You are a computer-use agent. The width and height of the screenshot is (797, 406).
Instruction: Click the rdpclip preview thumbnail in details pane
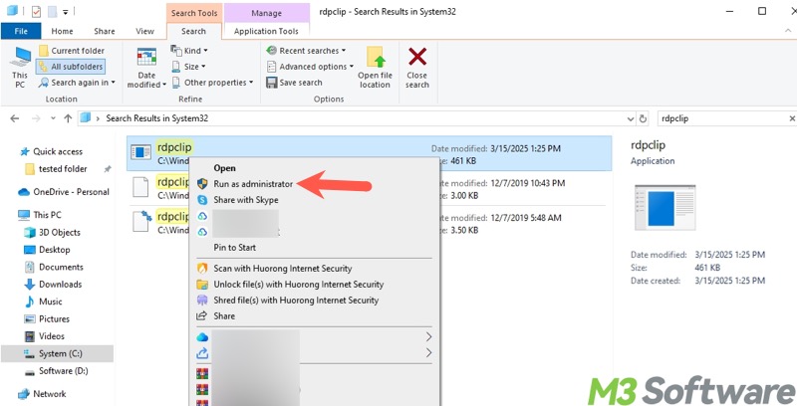[x=664, y=208]
